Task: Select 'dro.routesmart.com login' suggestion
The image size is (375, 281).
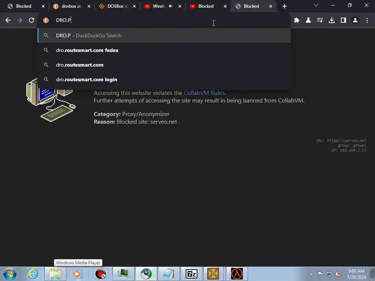Action: point(164,79)
